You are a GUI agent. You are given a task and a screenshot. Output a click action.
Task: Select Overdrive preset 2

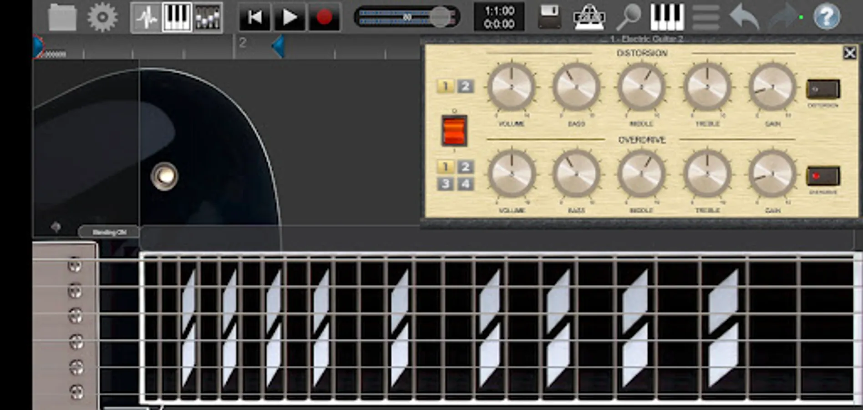(465, 167)
